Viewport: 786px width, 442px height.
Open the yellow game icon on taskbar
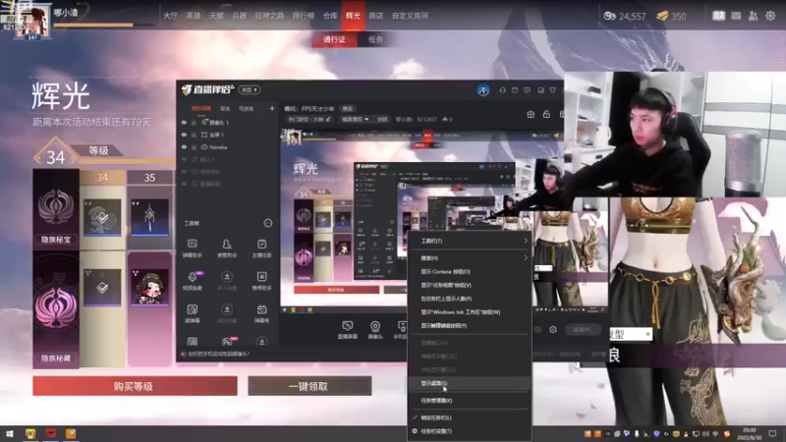click(x=30, y=433)
